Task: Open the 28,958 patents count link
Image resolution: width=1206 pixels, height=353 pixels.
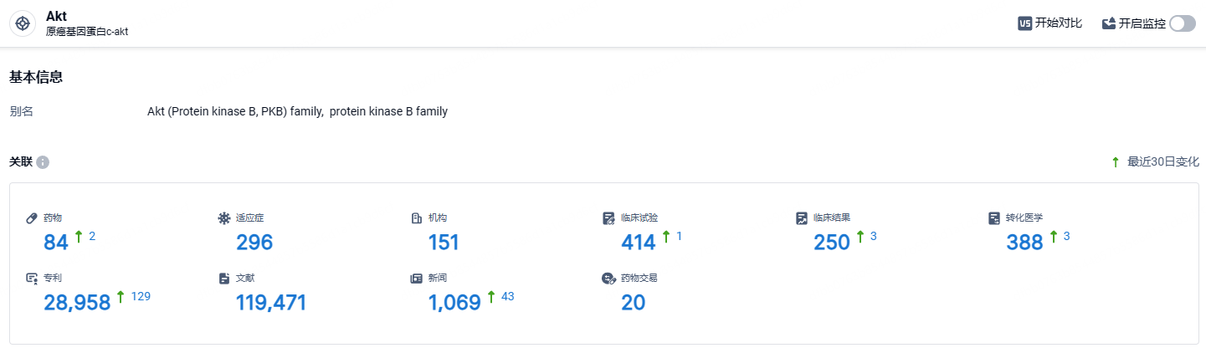Action: 77,303
